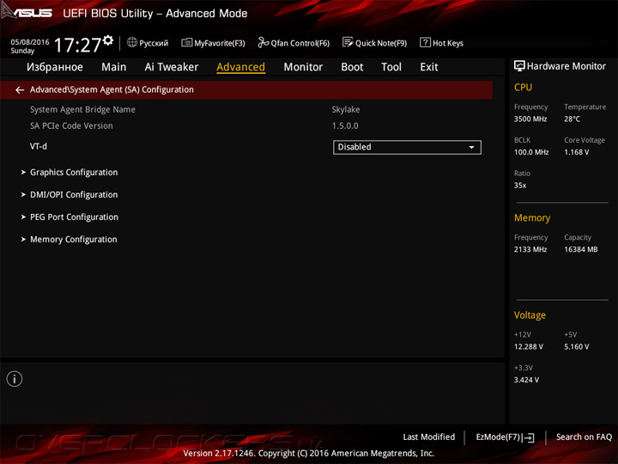Viewport: 618px width, 464px height.
Task: Click CPU frequency 3500 MHz value
Action: [x=530, y=119]
